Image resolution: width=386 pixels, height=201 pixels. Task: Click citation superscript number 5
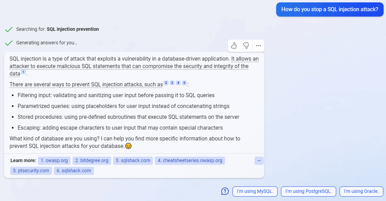click(184, 83)
